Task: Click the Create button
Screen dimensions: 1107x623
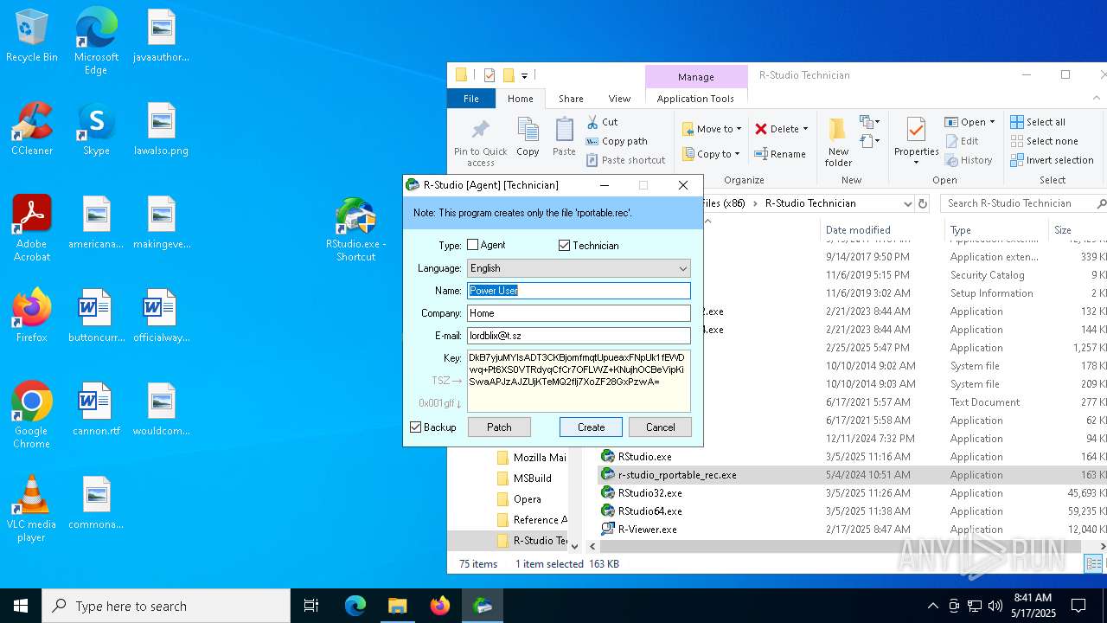Action: click(591, 427)
